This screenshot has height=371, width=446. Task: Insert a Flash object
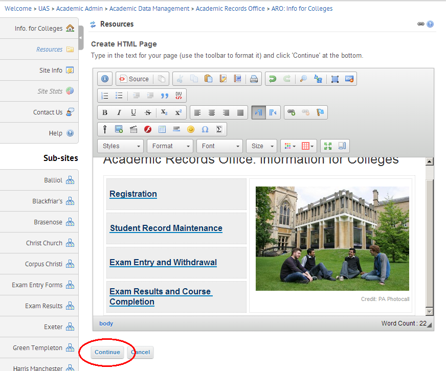pyautogui.click(x=148, y=129)
